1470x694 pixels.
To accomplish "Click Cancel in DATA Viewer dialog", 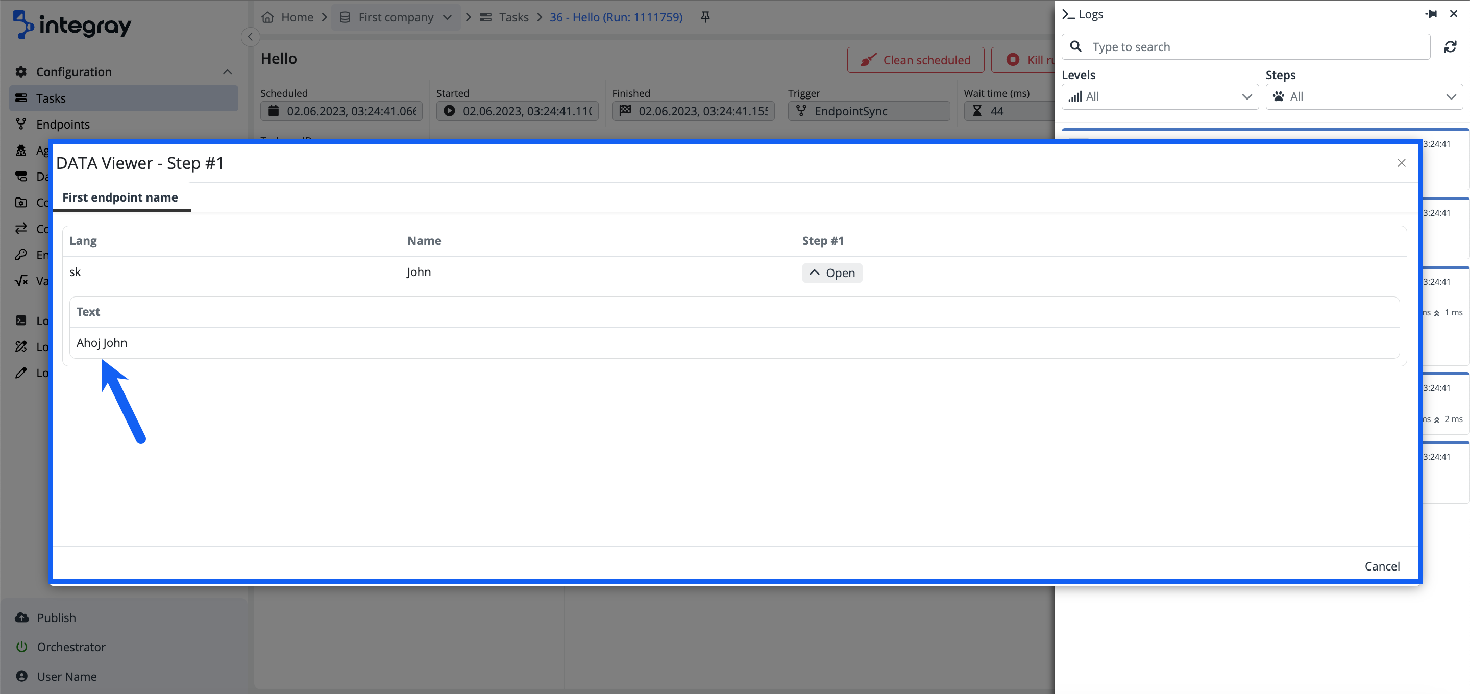I will coord(1382,566).
